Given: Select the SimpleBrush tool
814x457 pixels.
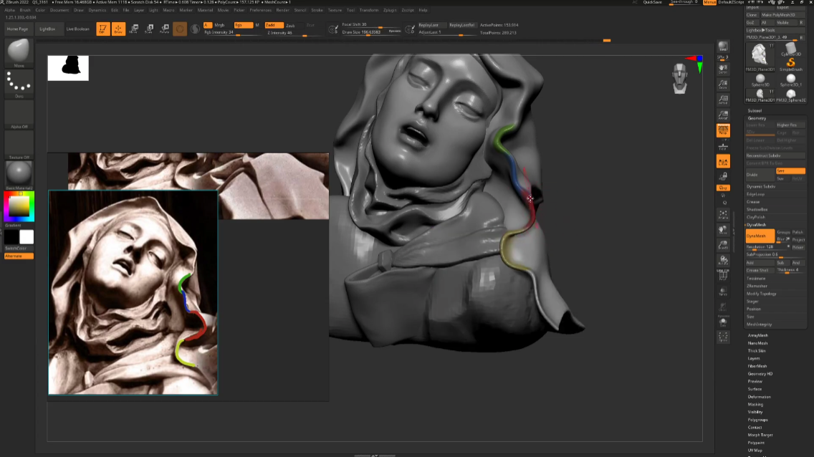Looking at the screenshot, I should tap(791, 64).
